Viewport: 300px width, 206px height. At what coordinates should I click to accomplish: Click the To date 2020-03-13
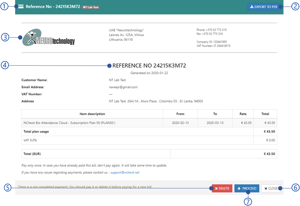pos(215,123)
